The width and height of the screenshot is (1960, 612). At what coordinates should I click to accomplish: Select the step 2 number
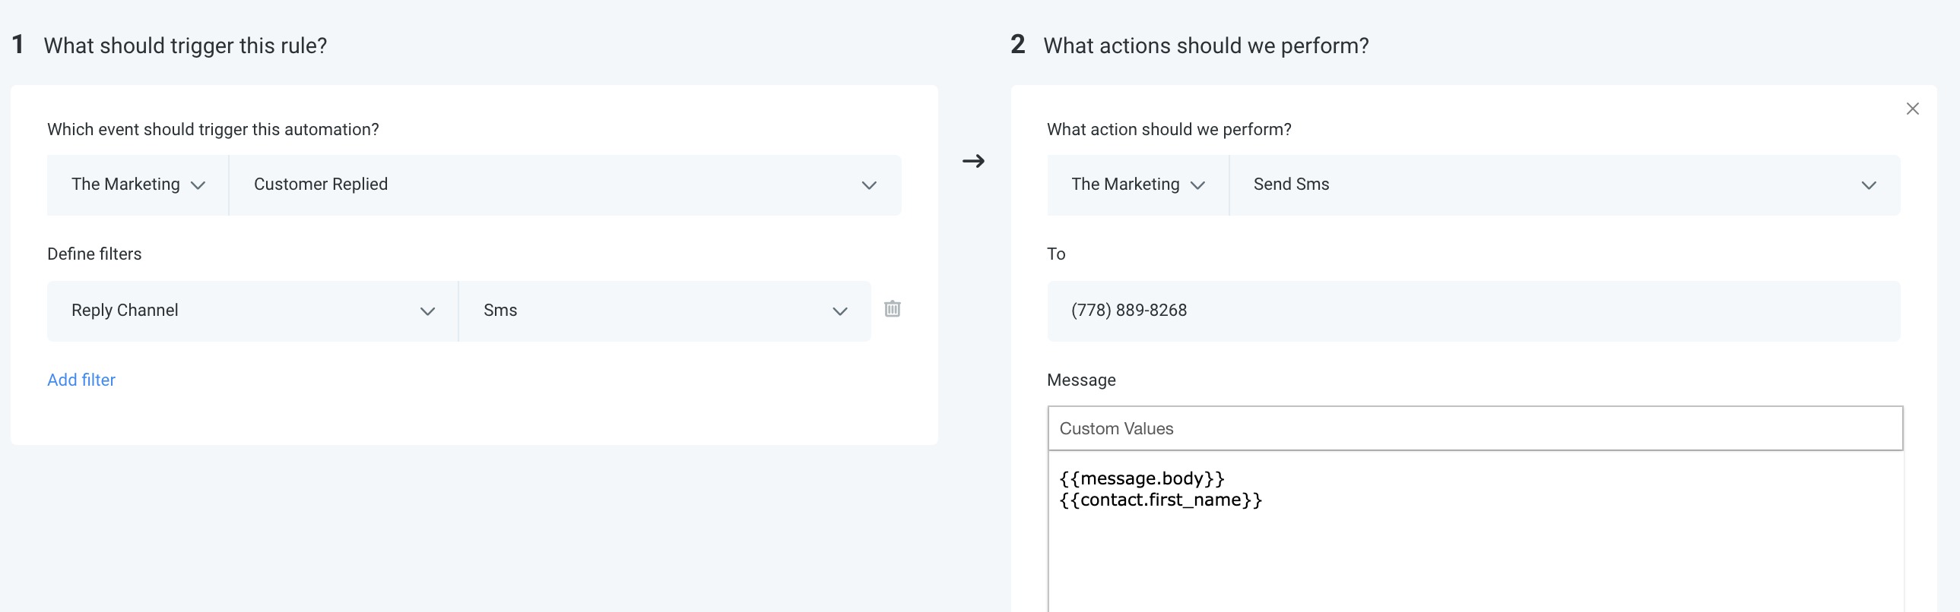1017,45
